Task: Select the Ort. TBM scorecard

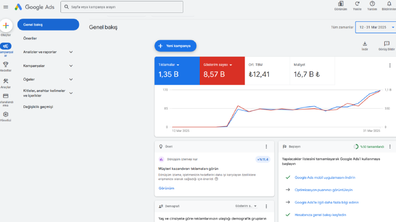Action: click(267, 71)
